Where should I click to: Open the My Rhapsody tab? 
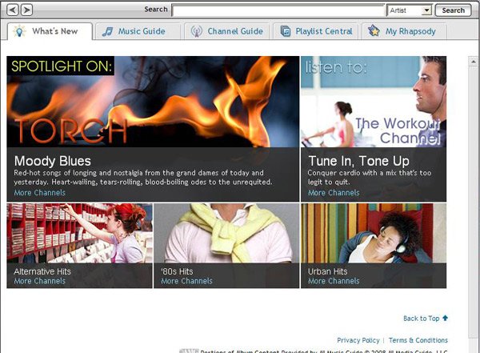tap(404, 31)
